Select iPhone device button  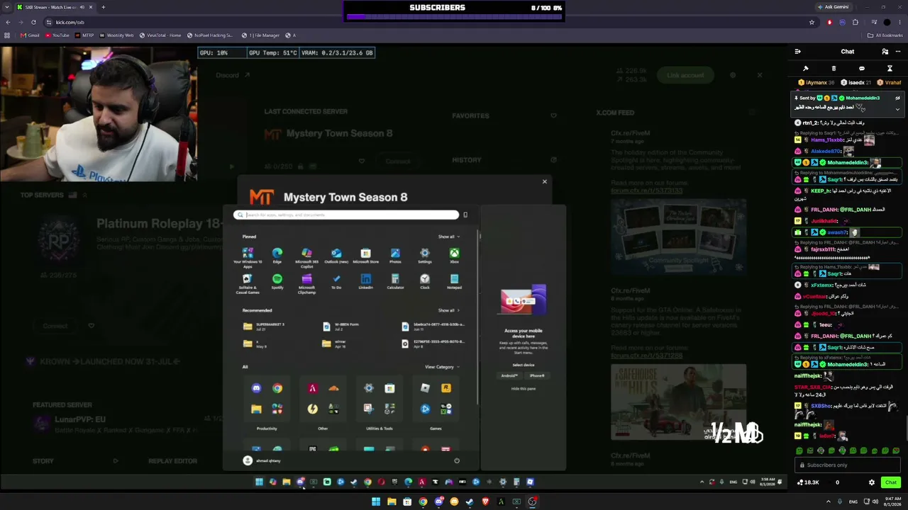(537, 375)
